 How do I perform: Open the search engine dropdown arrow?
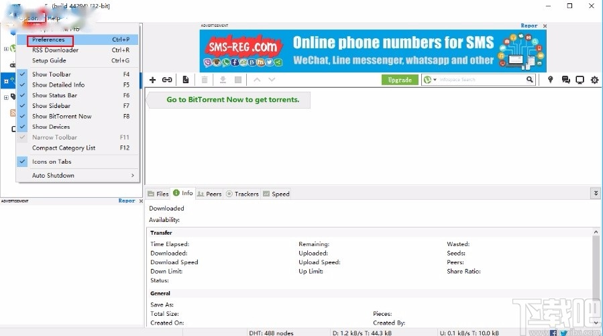(435, 80)
